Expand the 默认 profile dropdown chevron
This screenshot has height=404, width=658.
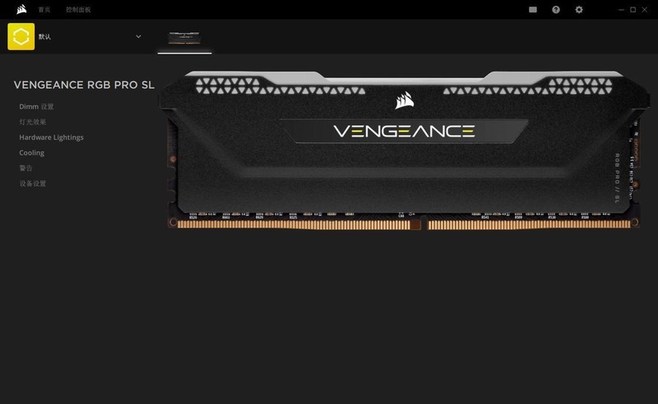tap(138, 36)
